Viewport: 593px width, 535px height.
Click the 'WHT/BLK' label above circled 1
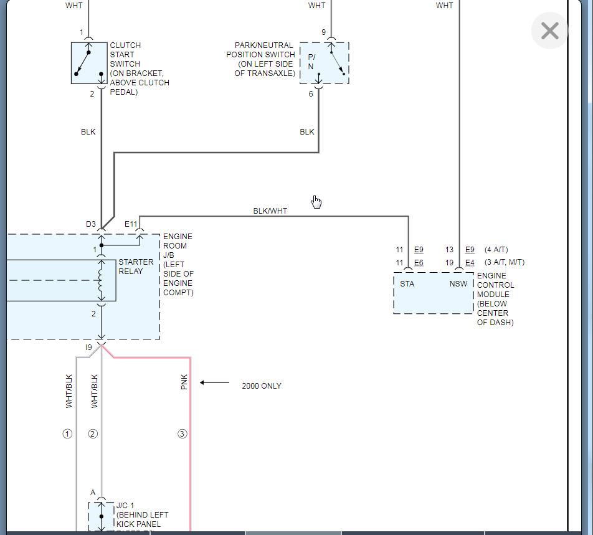coord(69,391)
